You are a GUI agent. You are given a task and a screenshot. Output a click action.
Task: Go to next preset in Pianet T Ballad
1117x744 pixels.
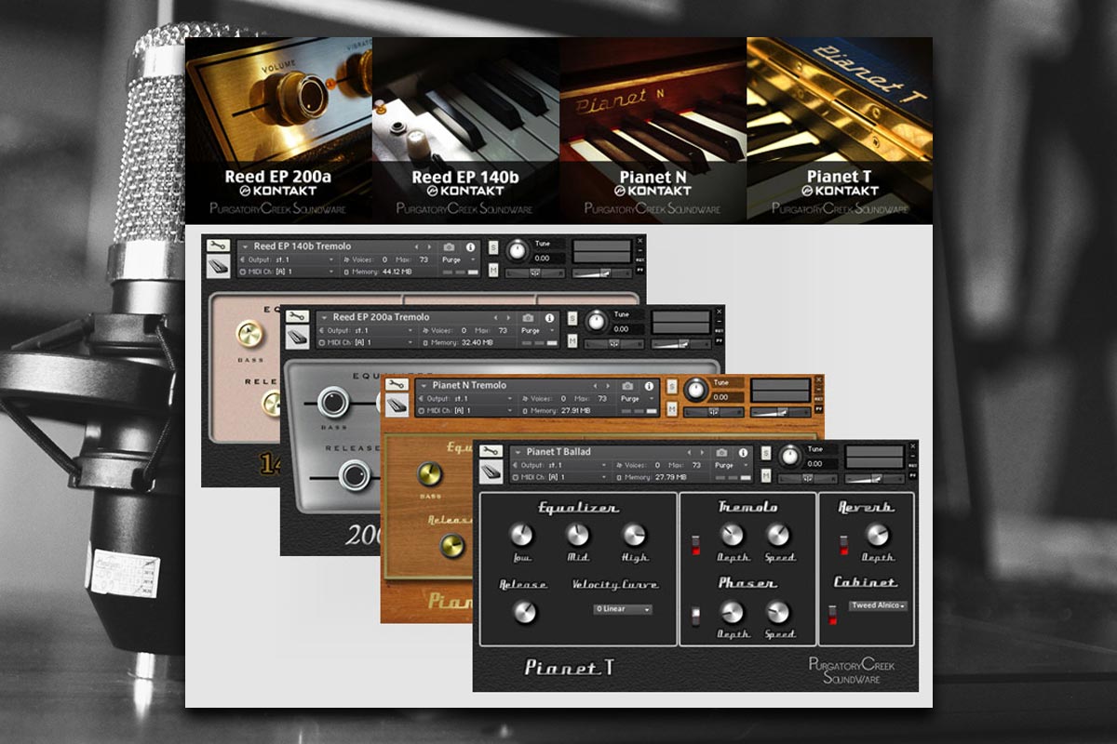click(x=701, y=452)
